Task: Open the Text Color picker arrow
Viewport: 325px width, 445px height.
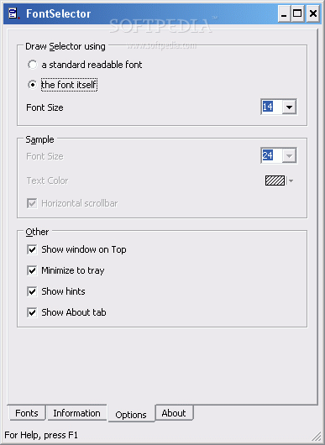Action: pyautogui.click(x=291, y=181)
